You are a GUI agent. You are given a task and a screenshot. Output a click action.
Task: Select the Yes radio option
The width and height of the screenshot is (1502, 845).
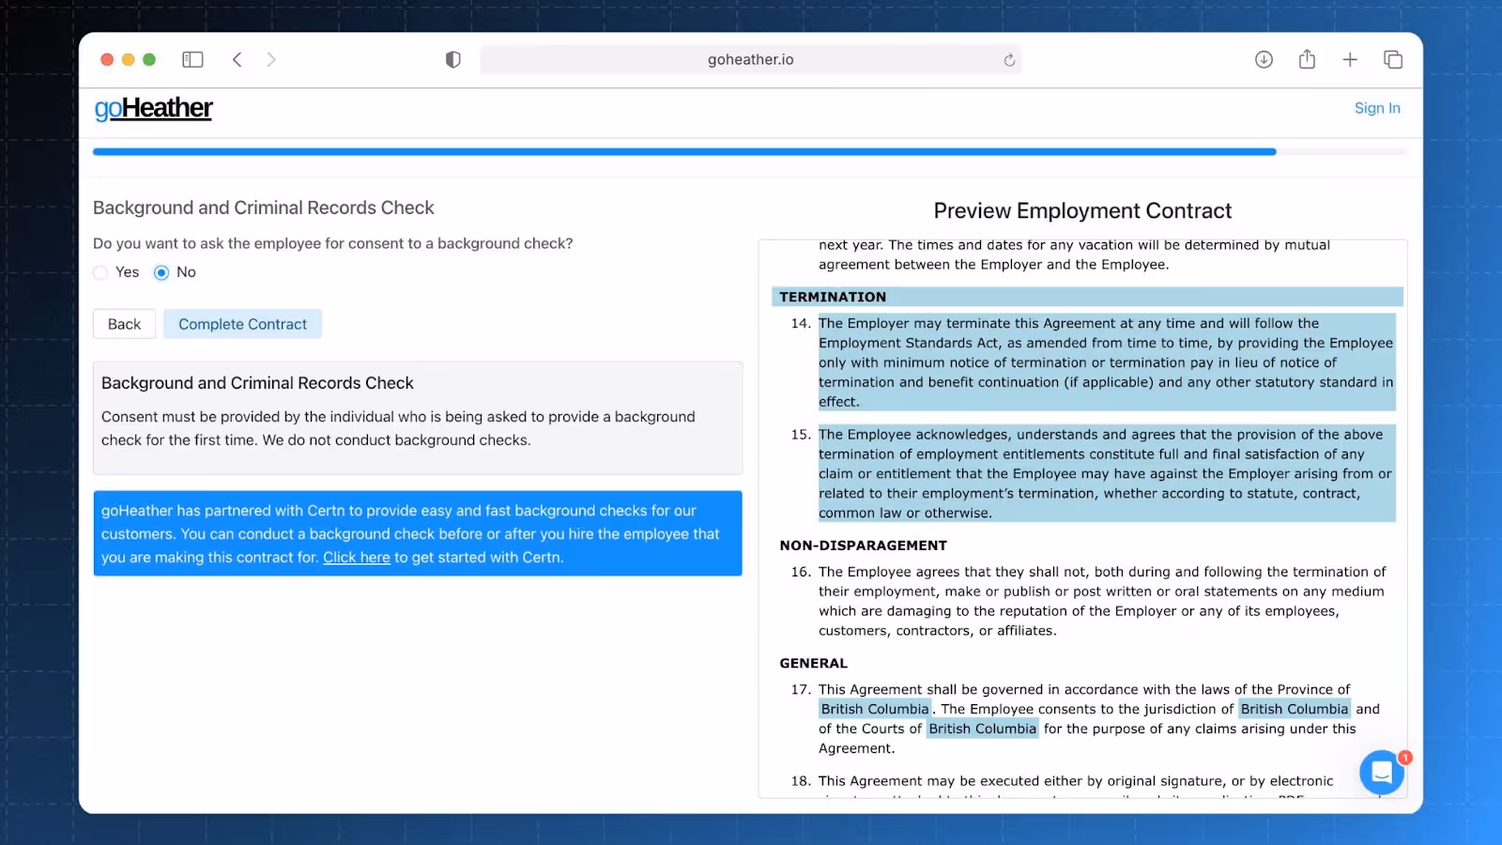tap(100, 272)
